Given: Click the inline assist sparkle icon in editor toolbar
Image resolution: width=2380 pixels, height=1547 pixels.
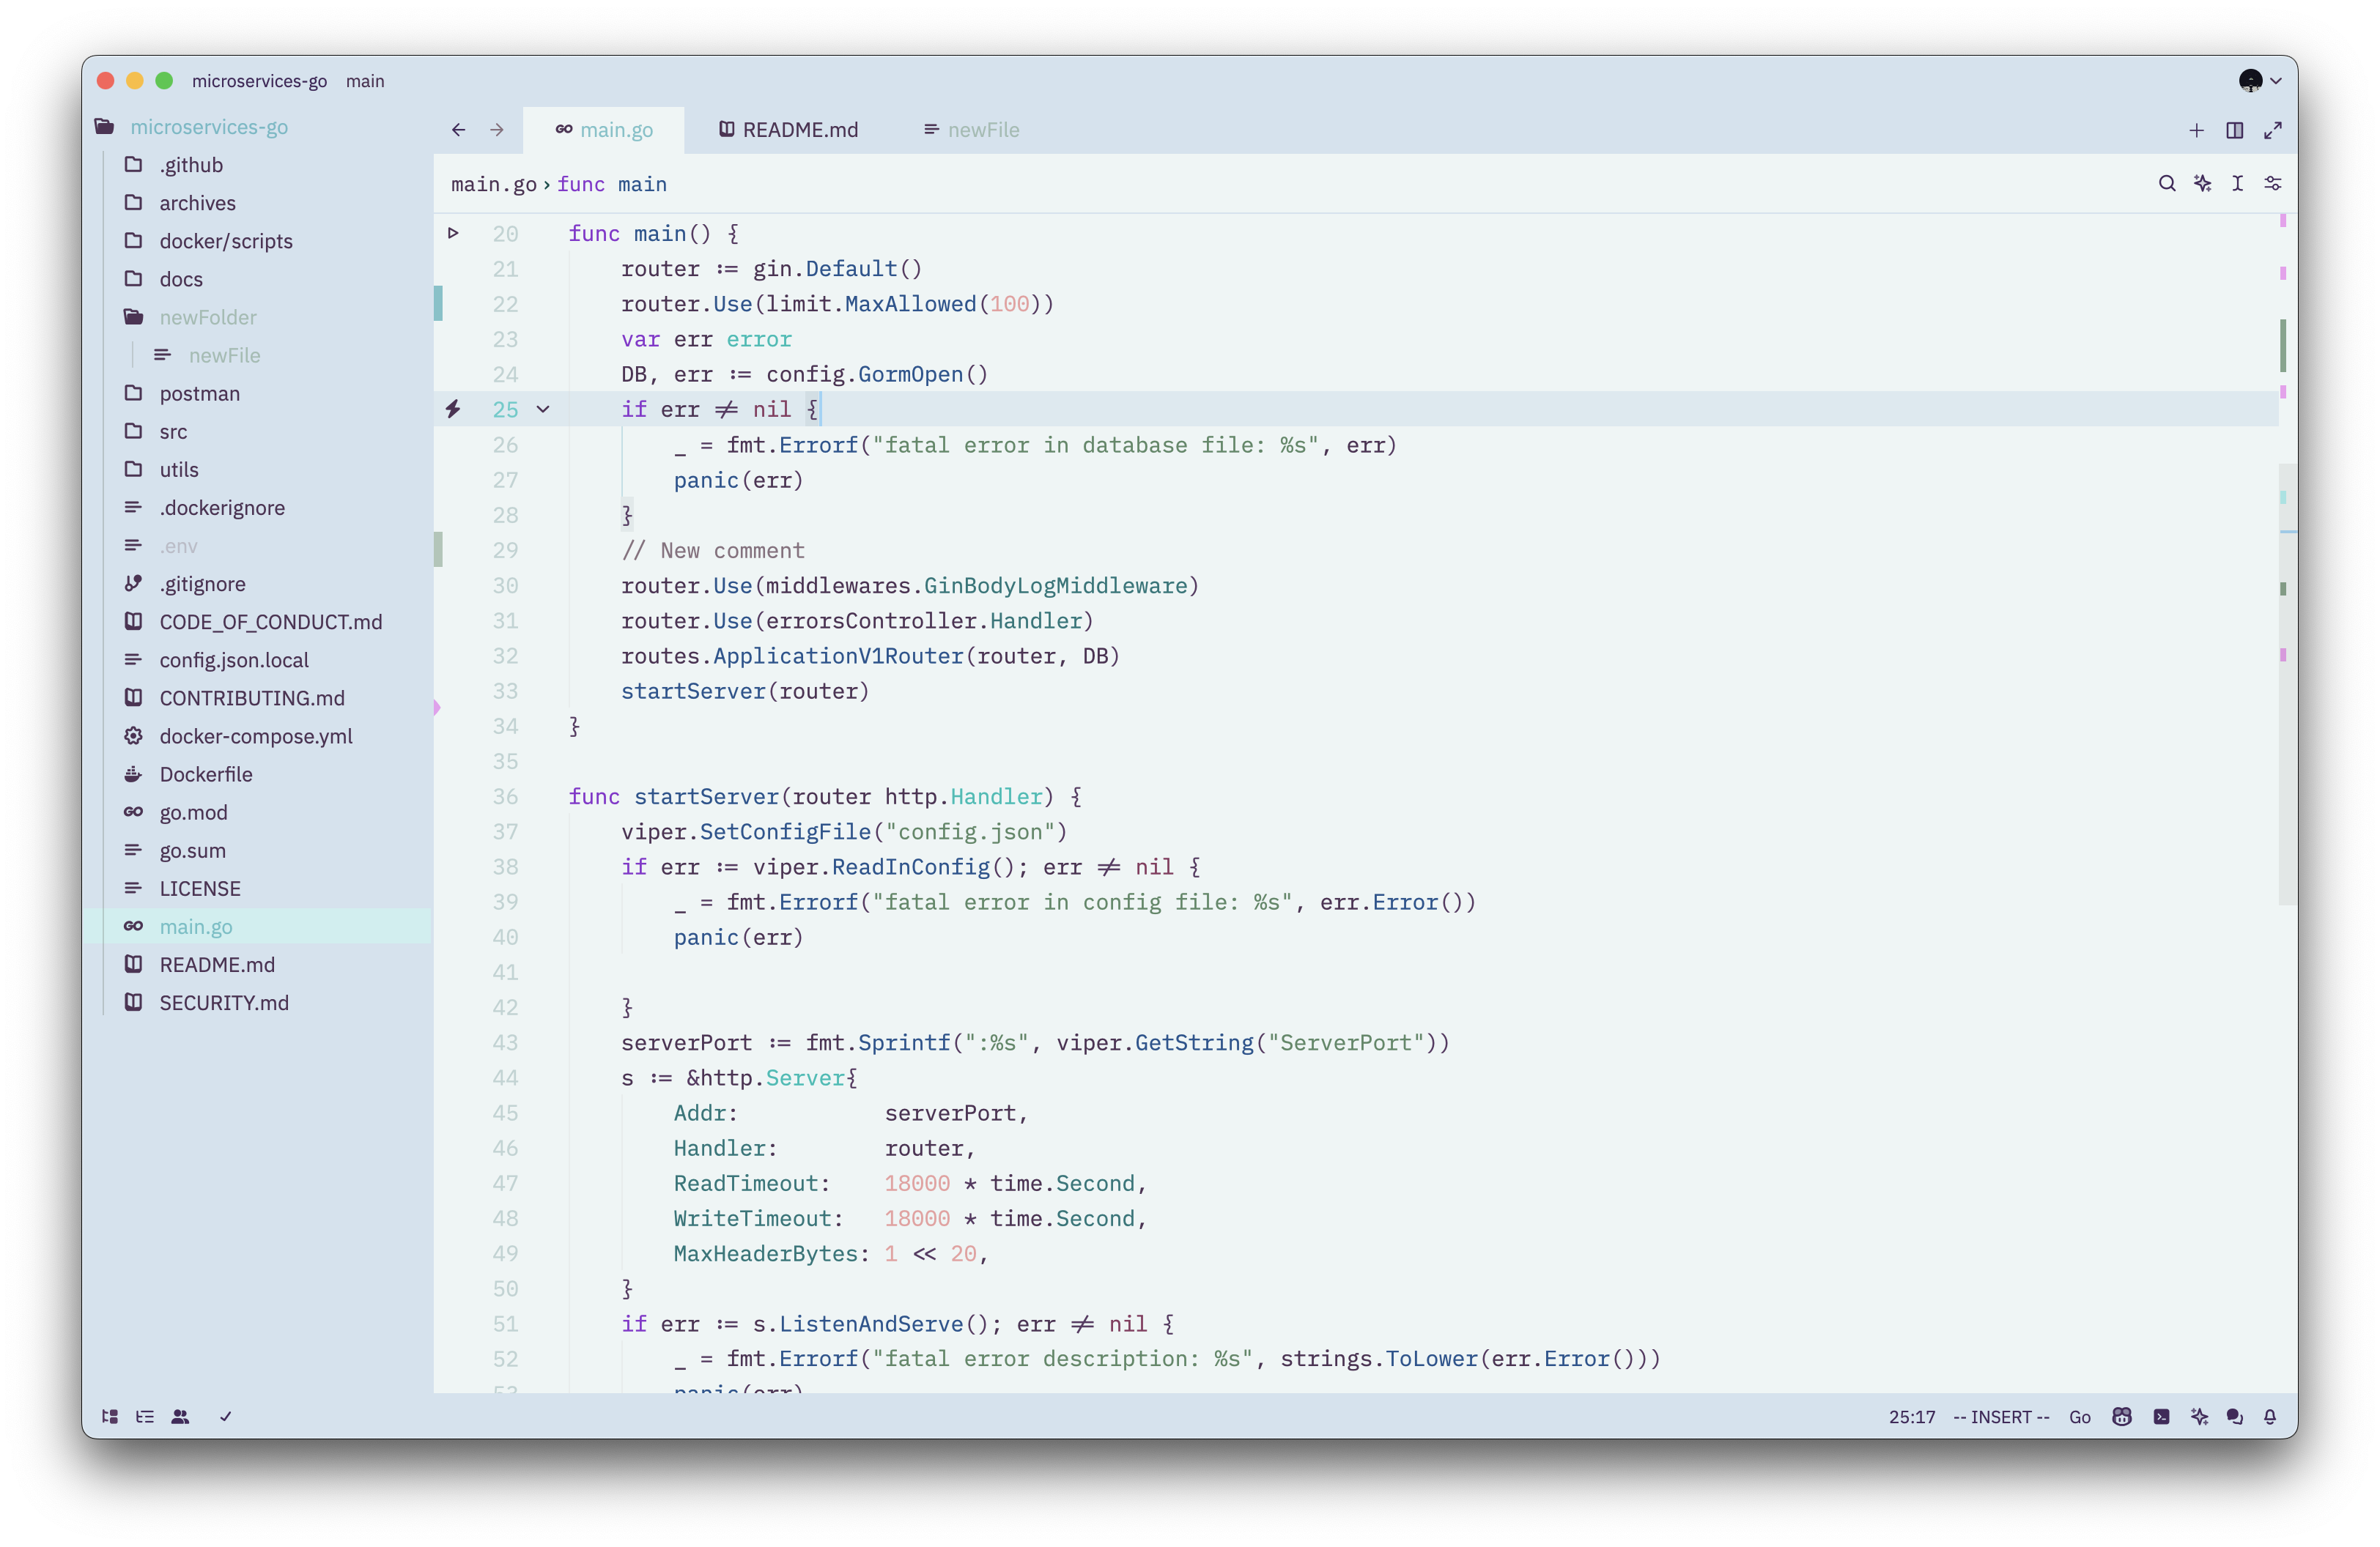Looking at the screenshot, I should [x=2202, y=183].
